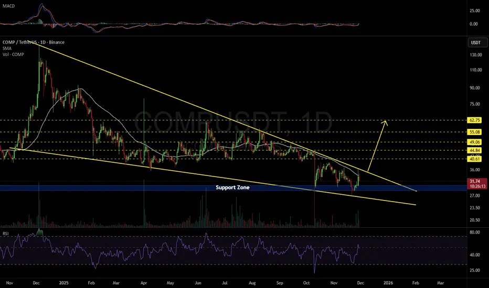Select the MACD indicator label

(x=8, y=6)
